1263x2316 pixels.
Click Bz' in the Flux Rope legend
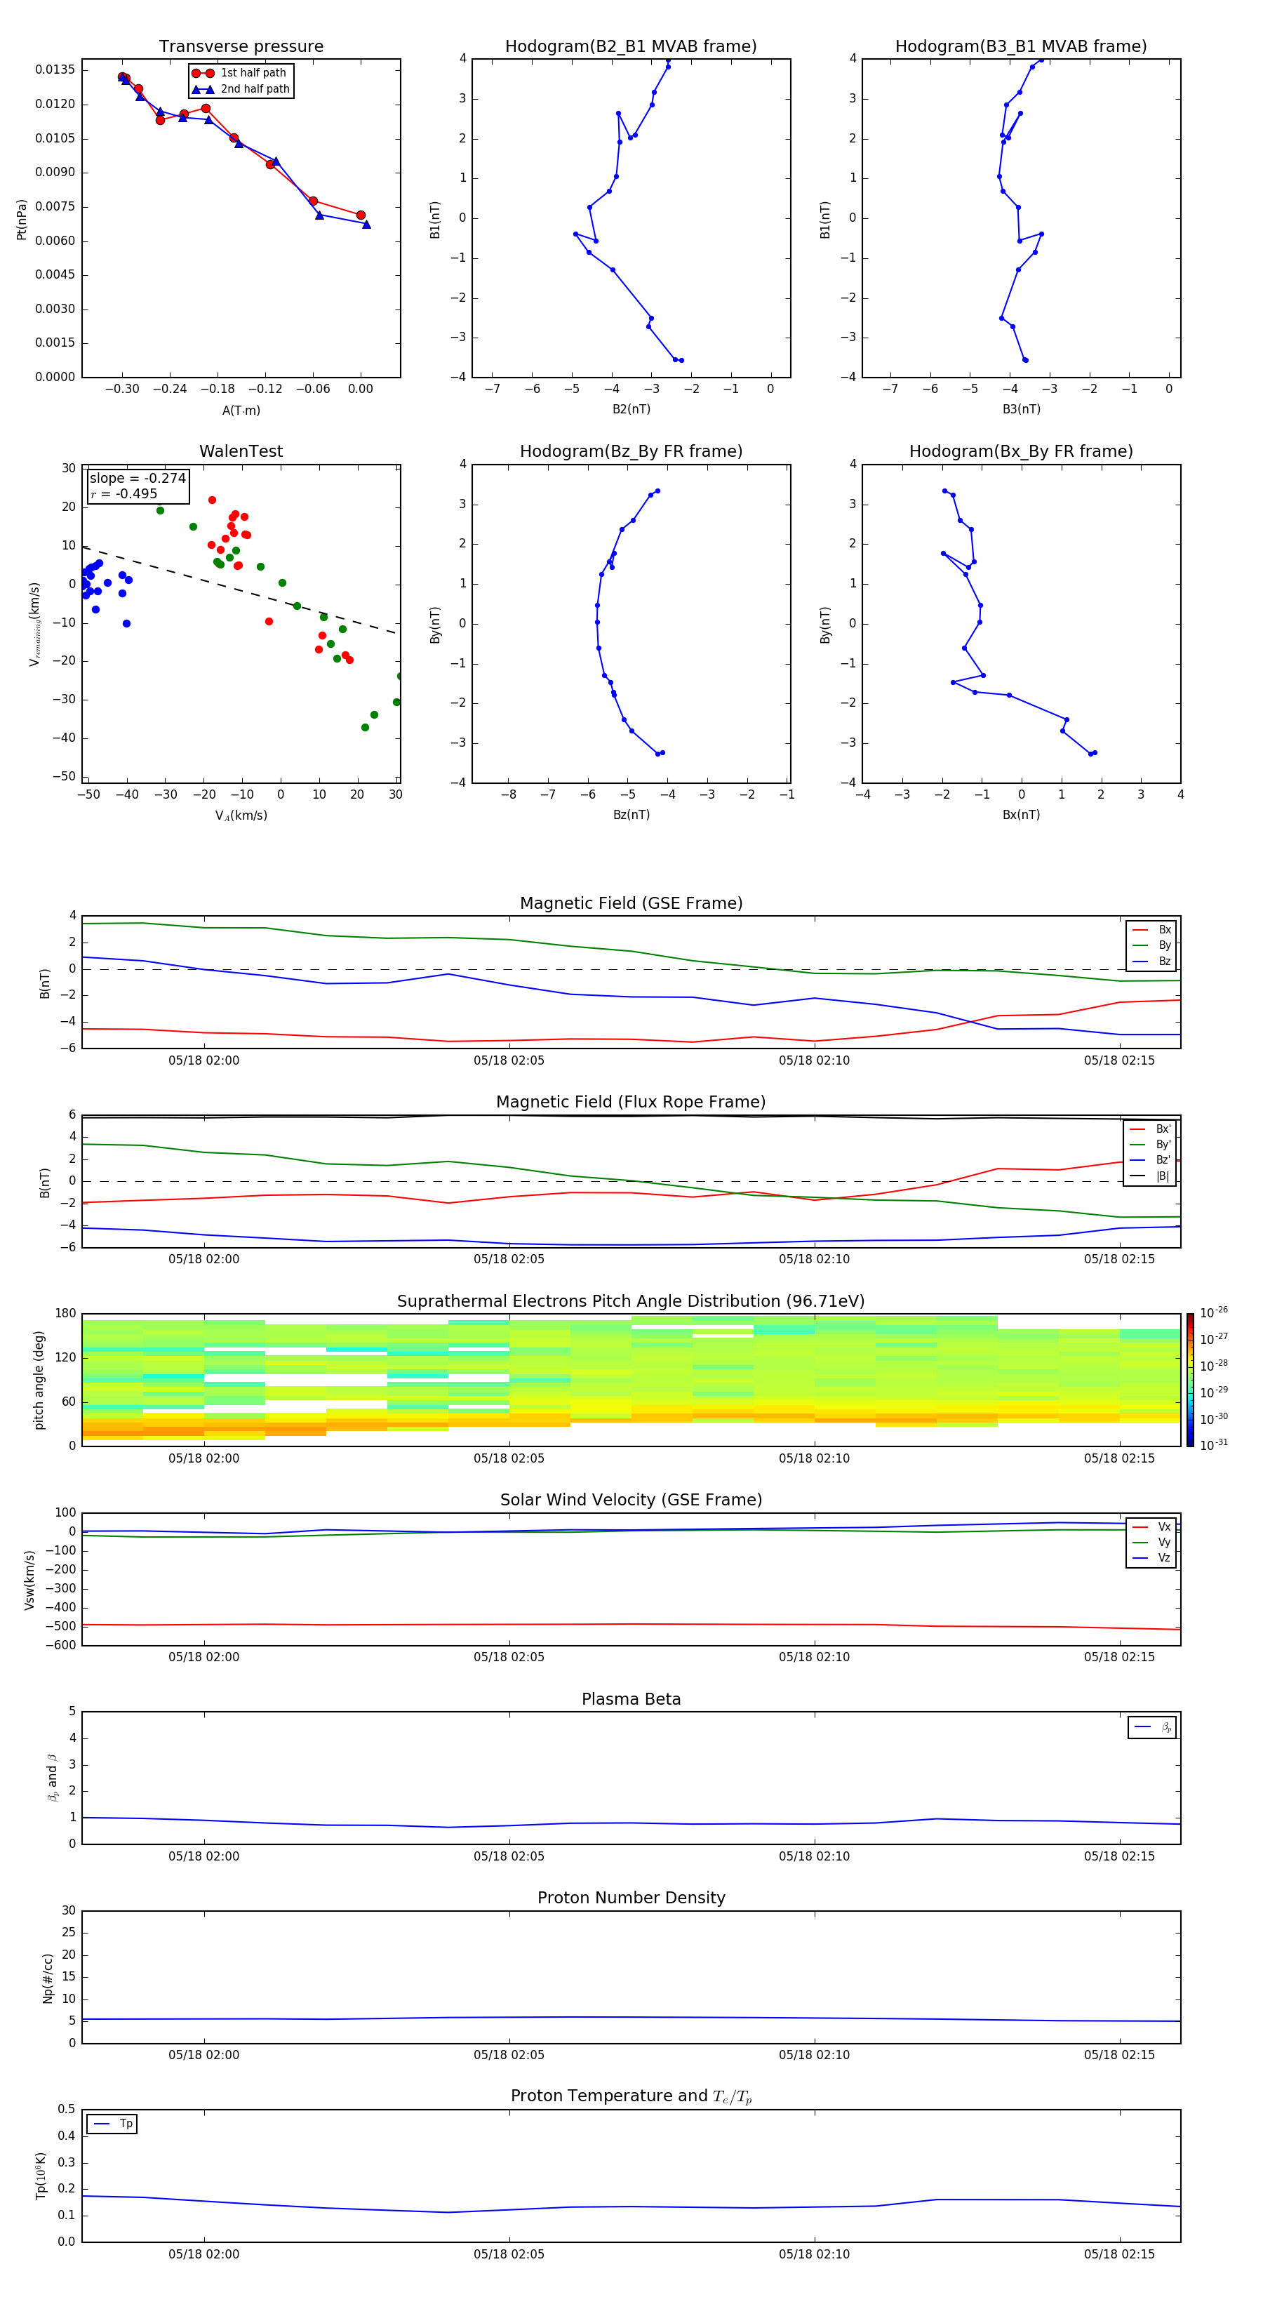pos(1163,1160)
